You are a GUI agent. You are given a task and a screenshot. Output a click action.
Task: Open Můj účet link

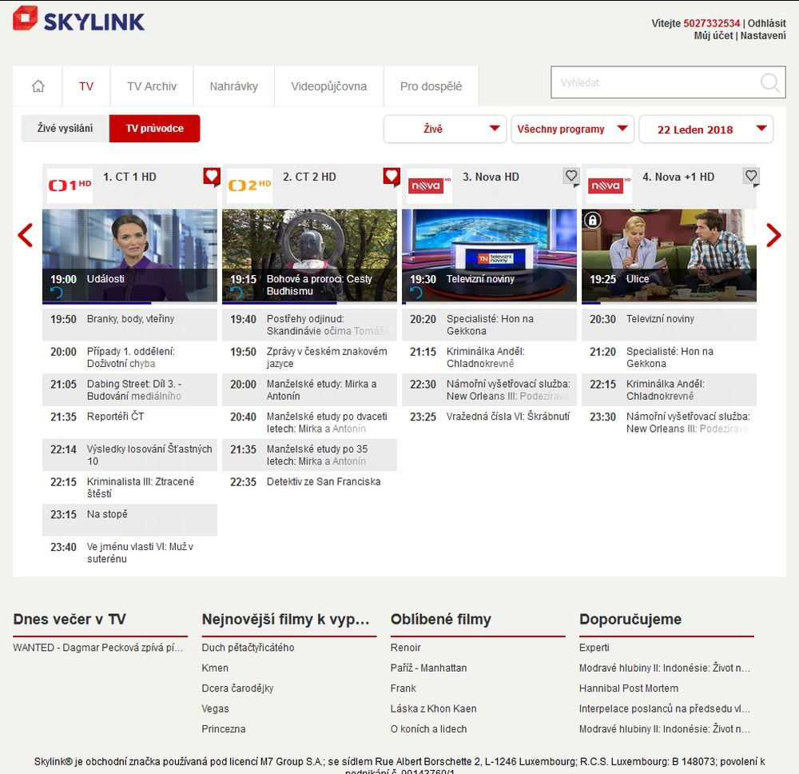pyautogui.click(x=713, y=36)
